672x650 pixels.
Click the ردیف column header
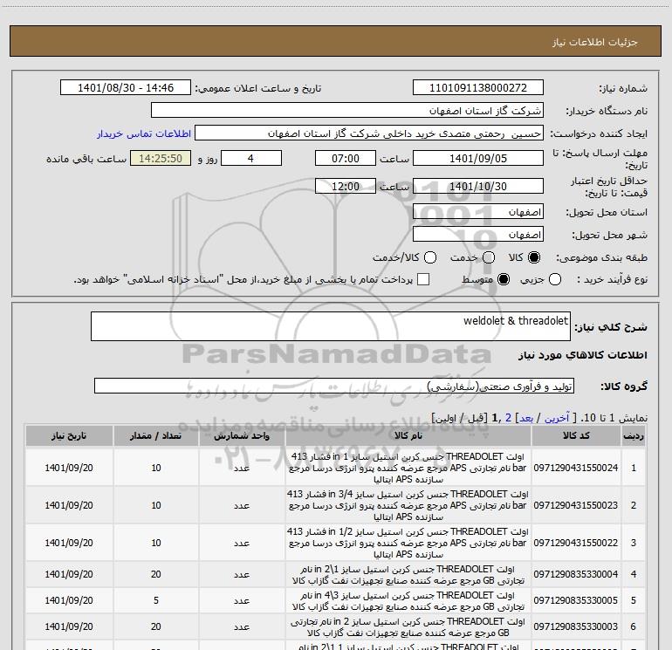634,435
